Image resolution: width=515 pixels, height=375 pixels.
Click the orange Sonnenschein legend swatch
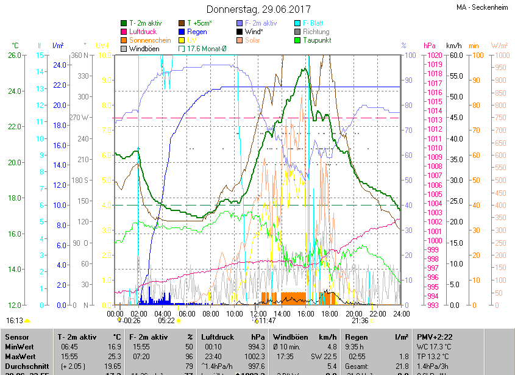pos(124,40)
